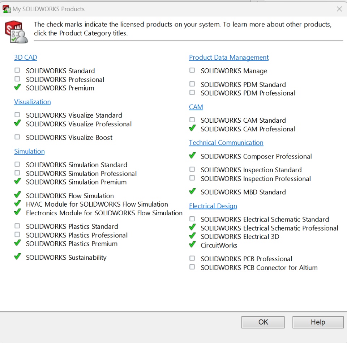347x343 pixels.
Task: Click green check mark beside SOLIDWORKS MBD Standard
Action: 192,191
